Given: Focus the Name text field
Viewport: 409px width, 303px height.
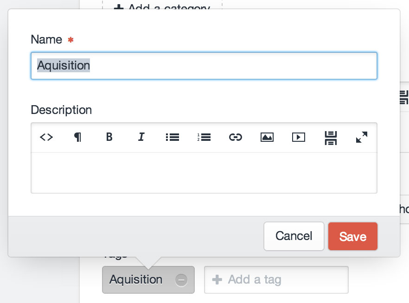Looking at the screenshot, I should click(204, 66).
